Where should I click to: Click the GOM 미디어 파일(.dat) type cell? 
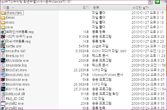click(x=109, y=51)
